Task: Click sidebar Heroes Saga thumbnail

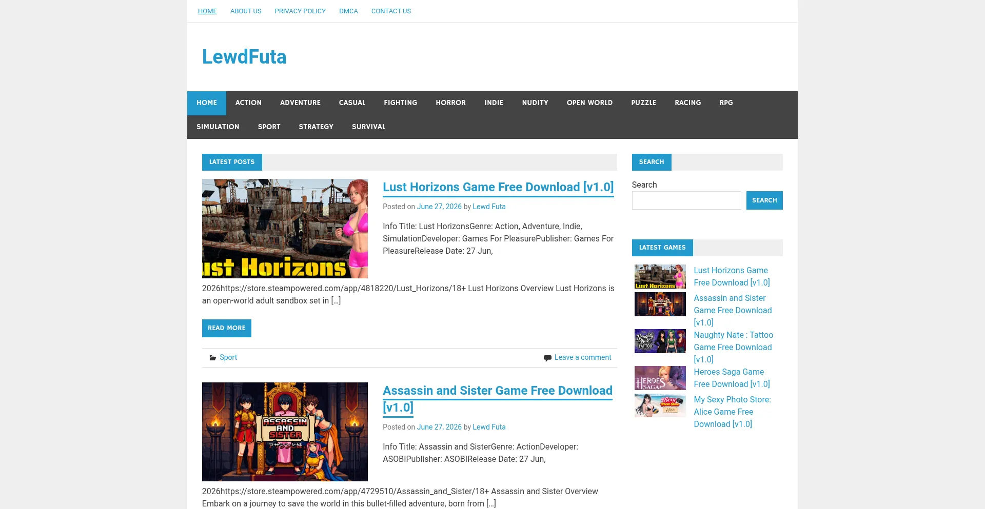Action: (660, 378)
